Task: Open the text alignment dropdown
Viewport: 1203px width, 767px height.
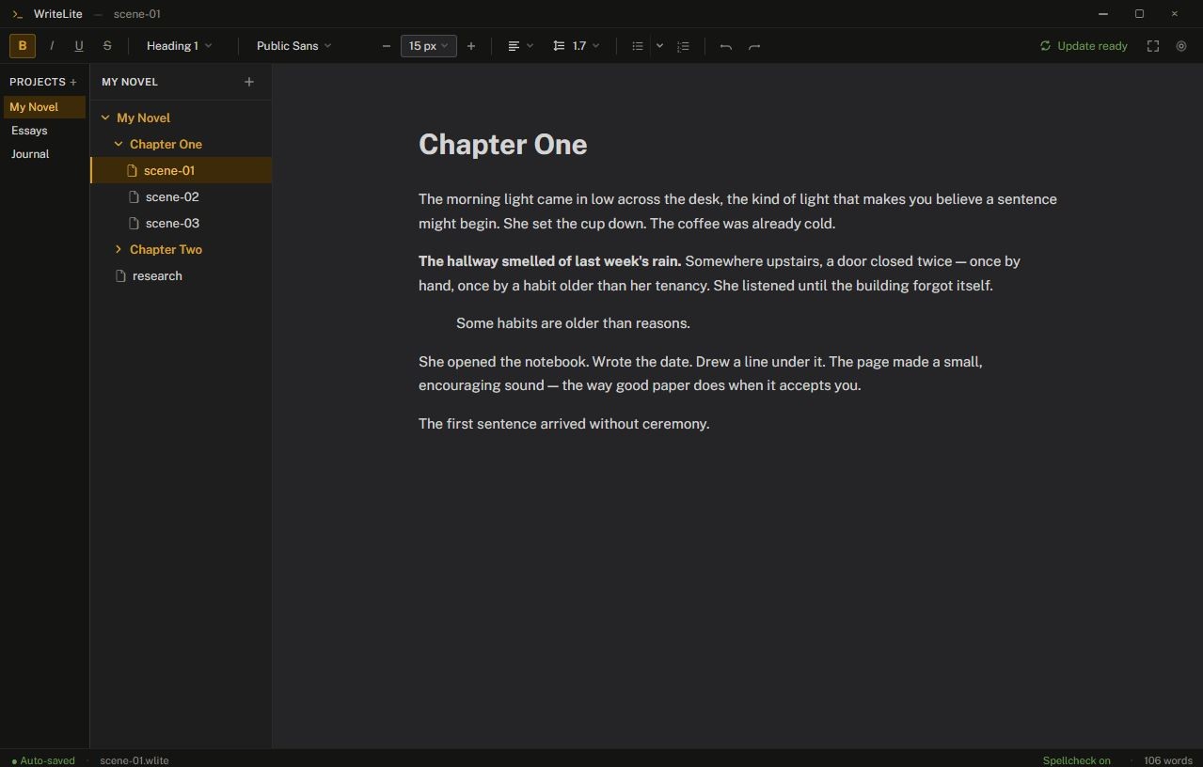Action: point(520,45)
